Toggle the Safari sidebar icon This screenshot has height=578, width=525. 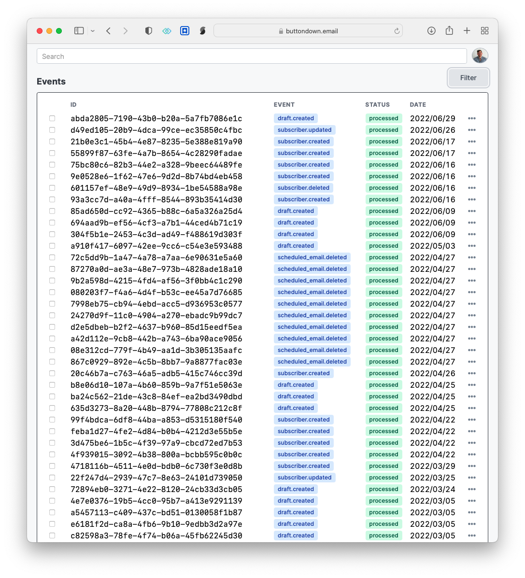(x=79, y=31)
